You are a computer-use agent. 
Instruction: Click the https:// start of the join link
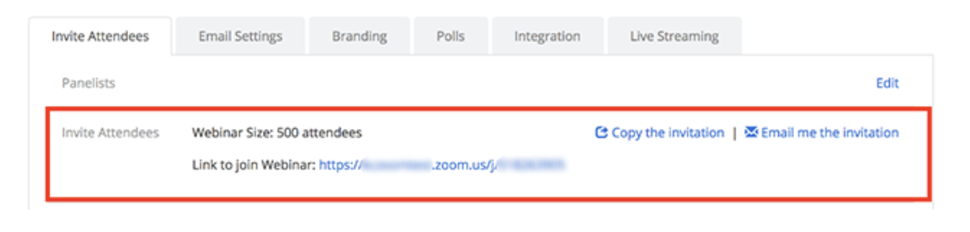coord(340,165)
